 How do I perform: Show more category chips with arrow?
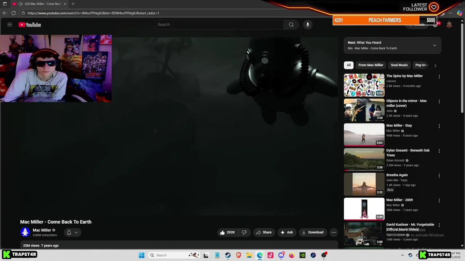(435, 65)
